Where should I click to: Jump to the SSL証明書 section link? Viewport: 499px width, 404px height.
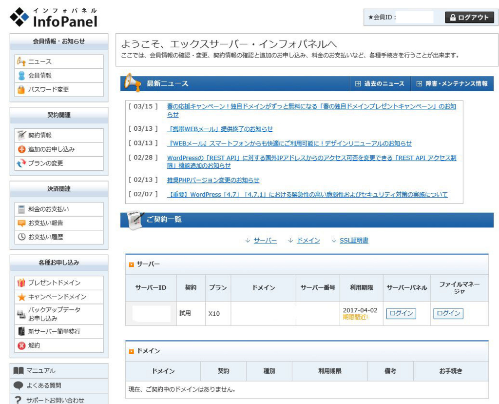354,241
